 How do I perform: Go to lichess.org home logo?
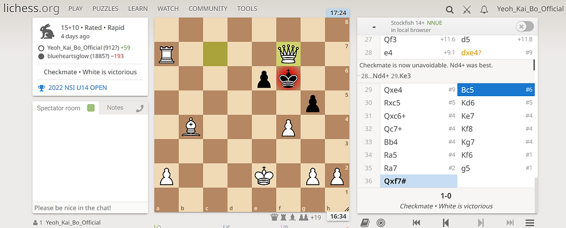click(31, 8)
